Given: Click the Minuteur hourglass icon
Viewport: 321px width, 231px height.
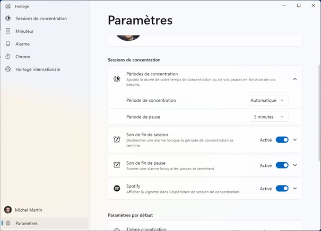Looking at the screenshot, I should 8,31.
